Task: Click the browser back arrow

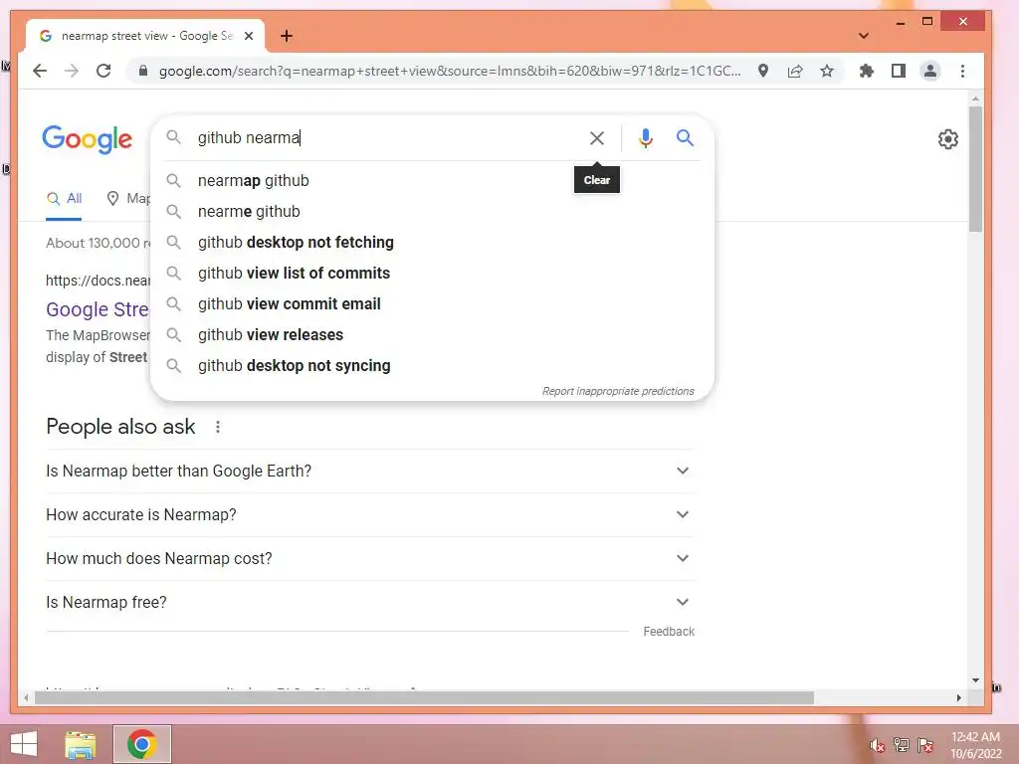Action: (x=40, y=71)
